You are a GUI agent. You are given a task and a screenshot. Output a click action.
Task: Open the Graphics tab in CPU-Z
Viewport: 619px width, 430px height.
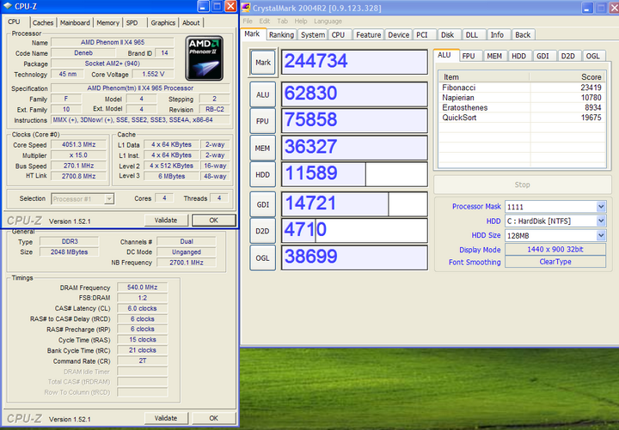pyautogui.click(x=162, y=22)
